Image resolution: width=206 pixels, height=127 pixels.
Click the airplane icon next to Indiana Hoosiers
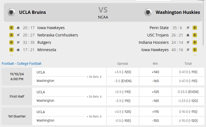click(x=188, y=42)
